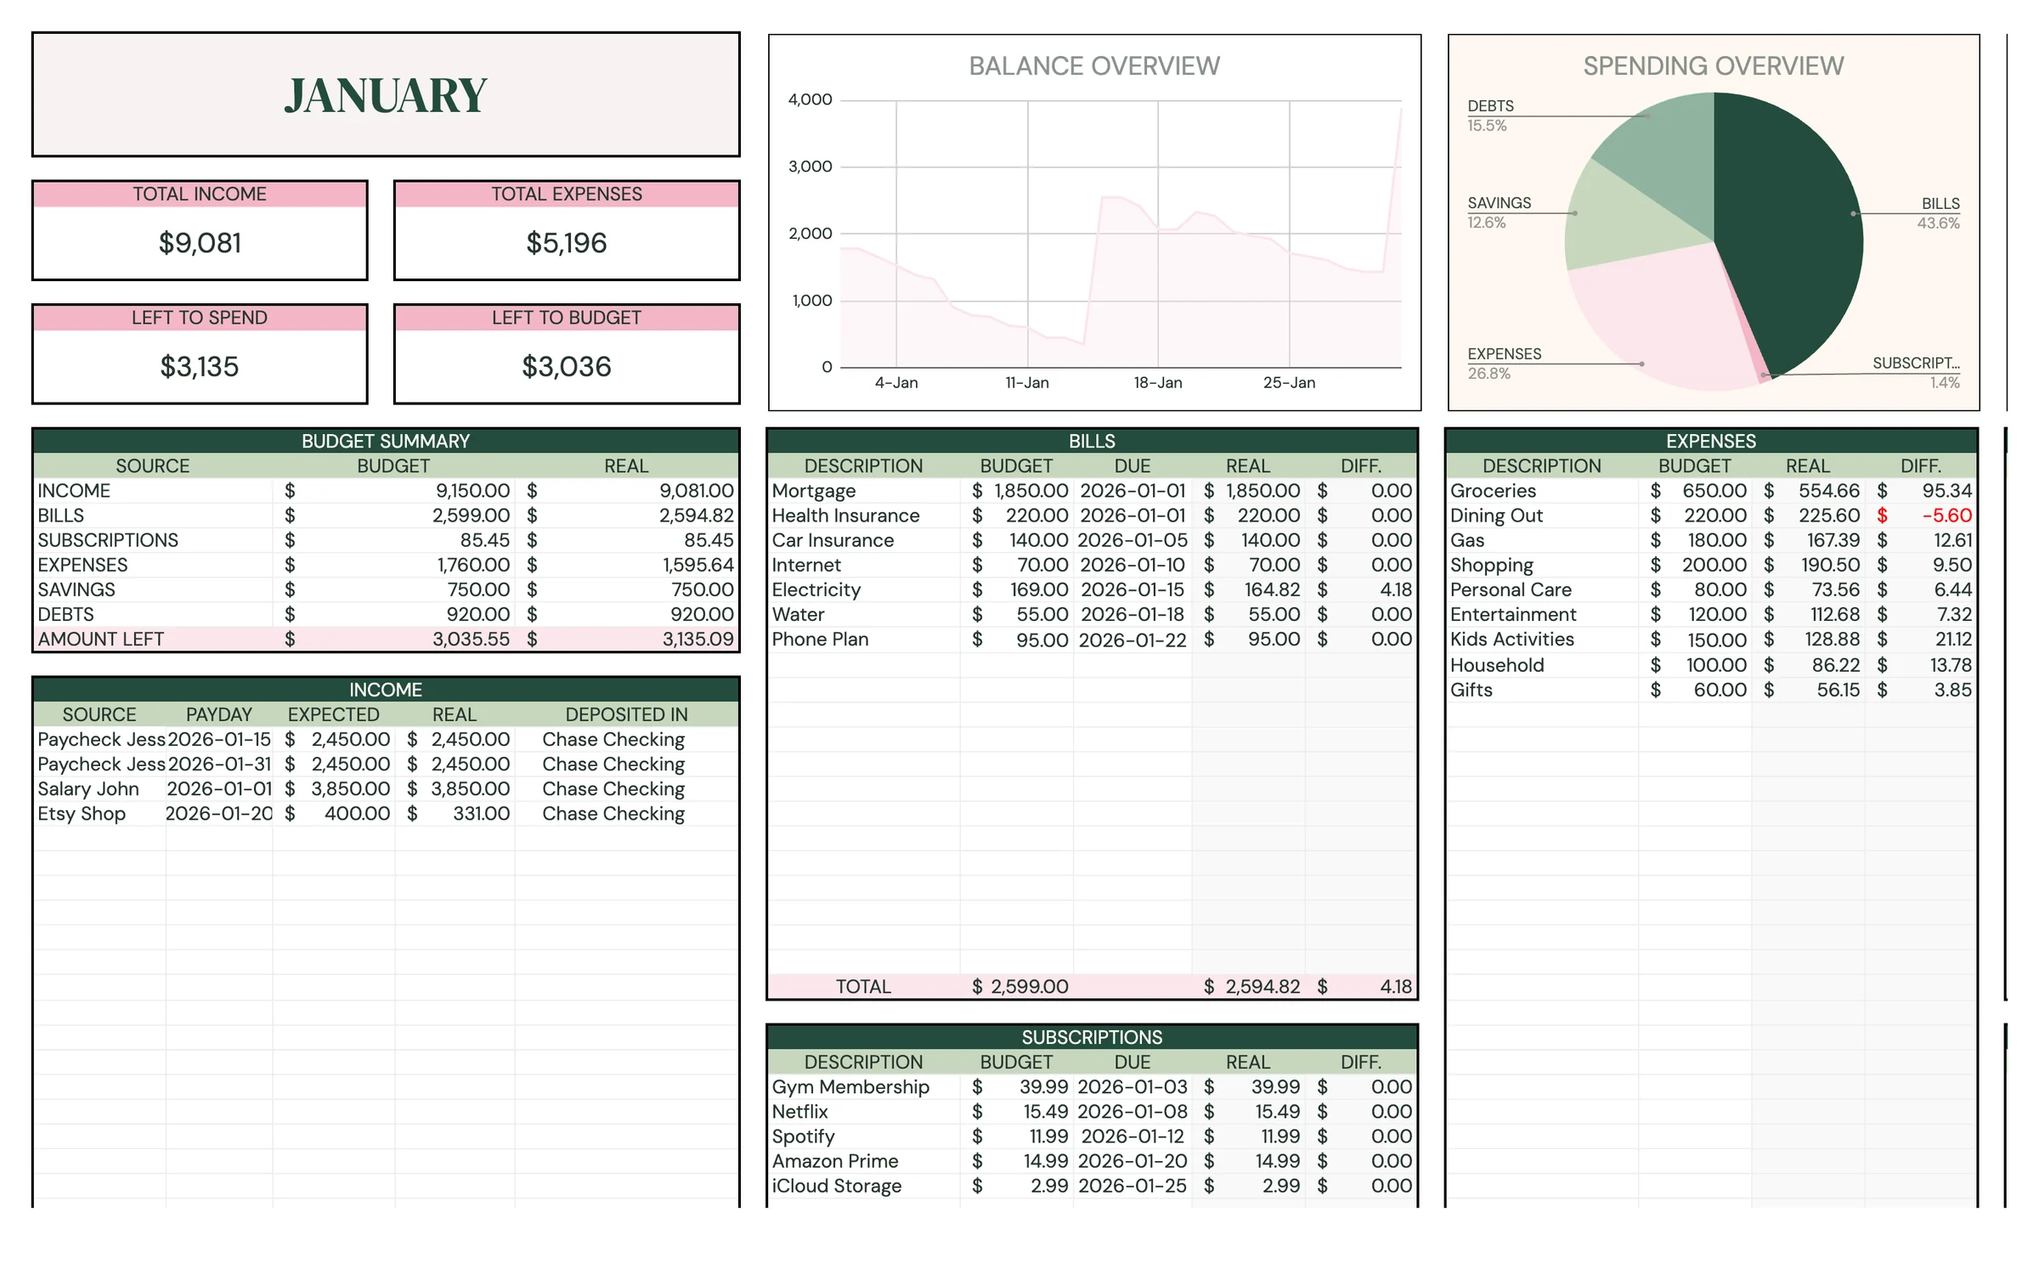The image size is (2039, 1274).
Task: Click the SUBSCRIPT... pie chart label
Action: (x=1915, y=363)
